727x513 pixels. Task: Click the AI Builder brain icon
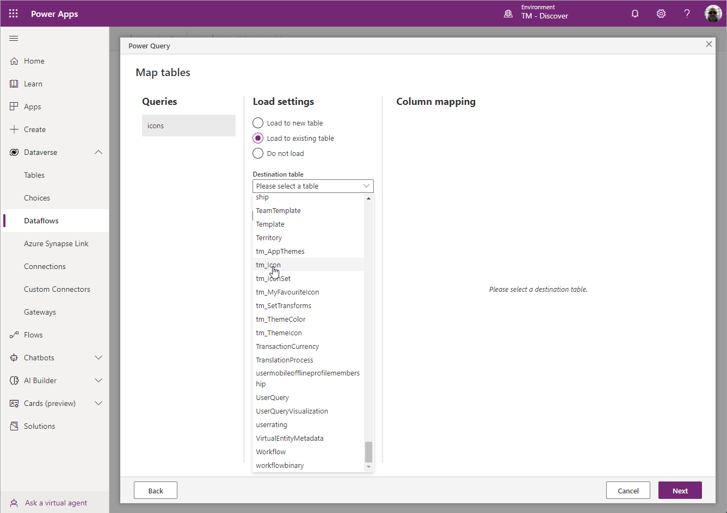coord(14,380)
